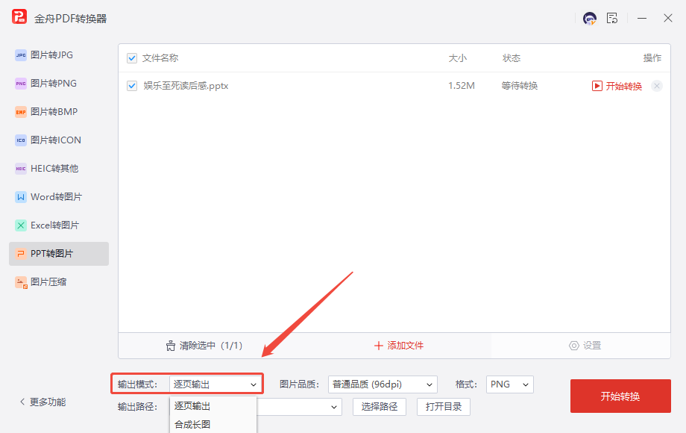The height and width of the screenshot is (433, 686).
Task: Open 设置 in the file list footer
Action: click(585, 346)
